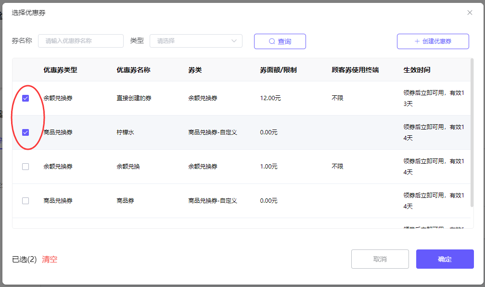The image size is (485, 287).
Task: Click the 12.00元 face value cell
Action: (x=270, y=98)
